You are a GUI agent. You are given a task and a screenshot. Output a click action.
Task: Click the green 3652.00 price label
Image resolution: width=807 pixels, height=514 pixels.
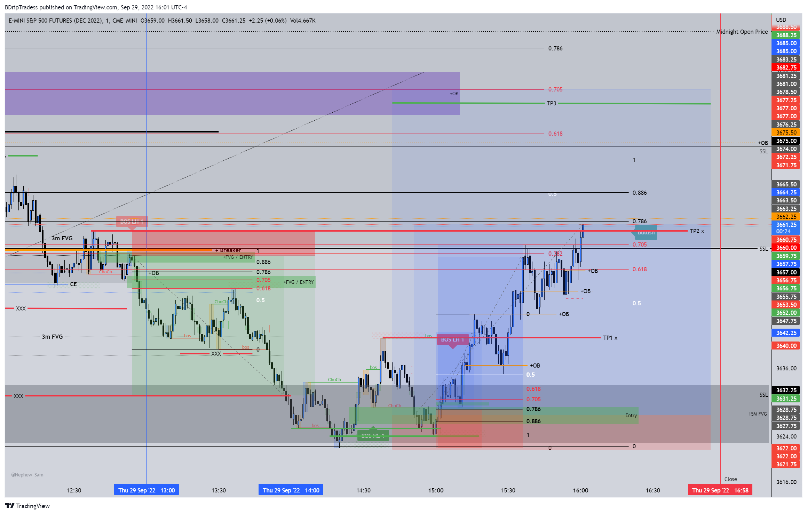[x=786, y=313]
